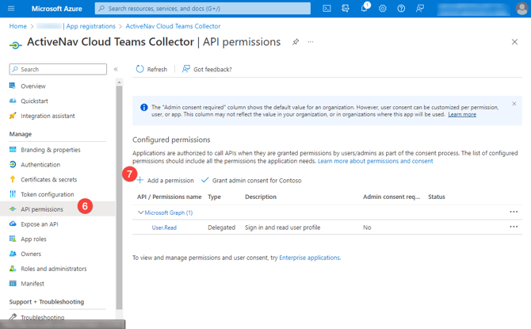Click Delegated cell in User.Read row
This screenshot has height=329, width=531.
pyautogui.click(x=221, y=228)
